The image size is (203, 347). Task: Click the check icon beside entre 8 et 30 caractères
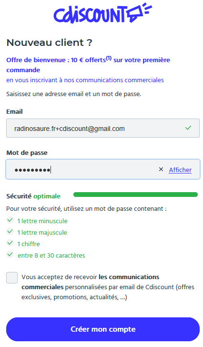(10, 254)
